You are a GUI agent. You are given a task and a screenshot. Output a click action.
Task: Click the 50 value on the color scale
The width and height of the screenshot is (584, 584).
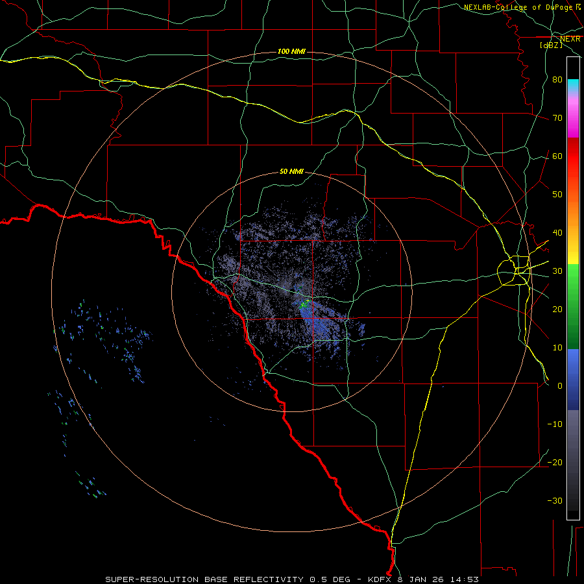pos(557,195)
